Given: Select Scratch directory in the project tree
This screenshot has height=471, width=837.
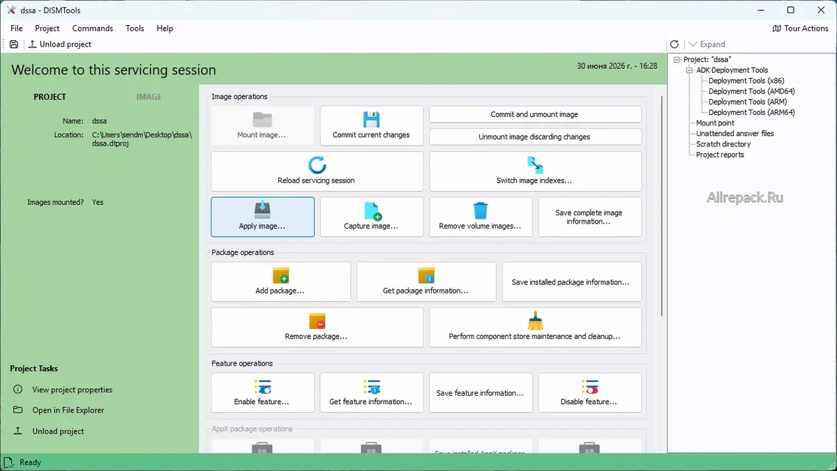Looking at the screenshot, I should (723, 144).
